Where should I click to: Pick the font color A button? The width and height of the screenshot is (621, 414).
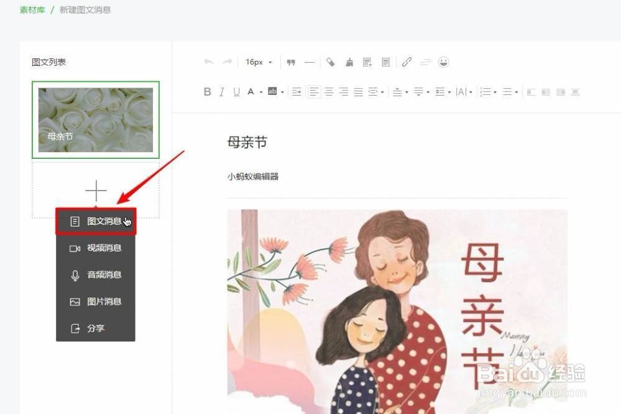click(251, 92)
